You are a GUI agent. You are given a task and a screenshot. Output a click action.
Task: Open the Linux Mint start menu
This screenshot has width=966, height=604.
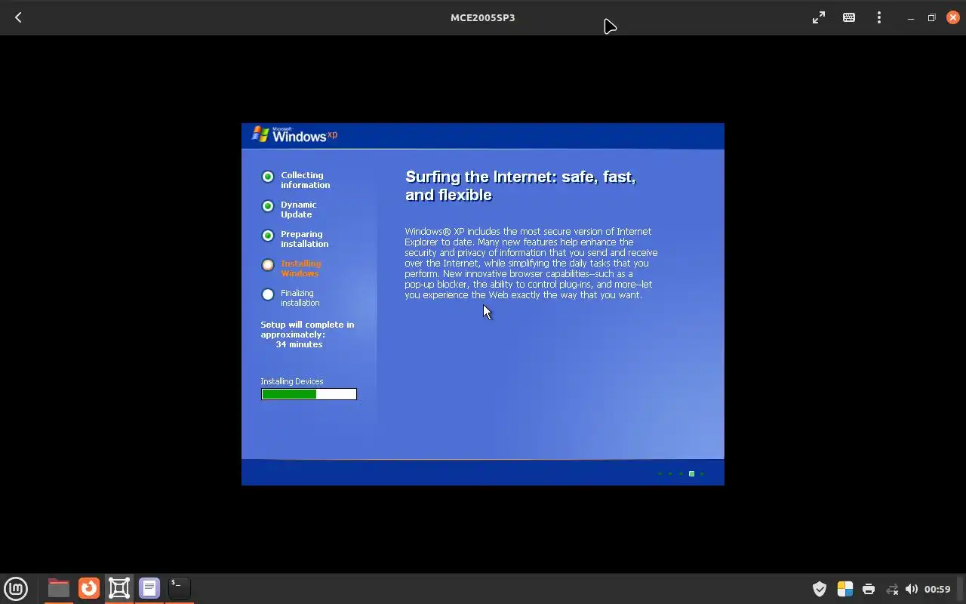coord(16,588)
